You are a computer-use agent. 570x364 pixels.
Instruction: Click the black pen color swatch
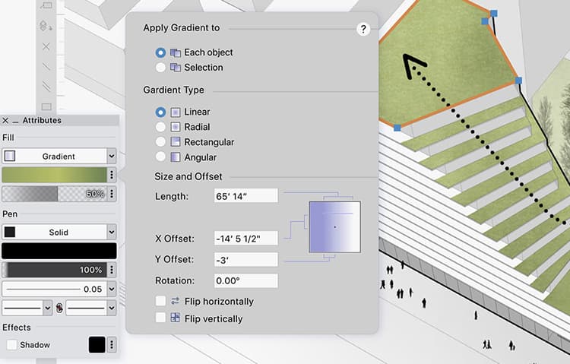click(59, 251)
